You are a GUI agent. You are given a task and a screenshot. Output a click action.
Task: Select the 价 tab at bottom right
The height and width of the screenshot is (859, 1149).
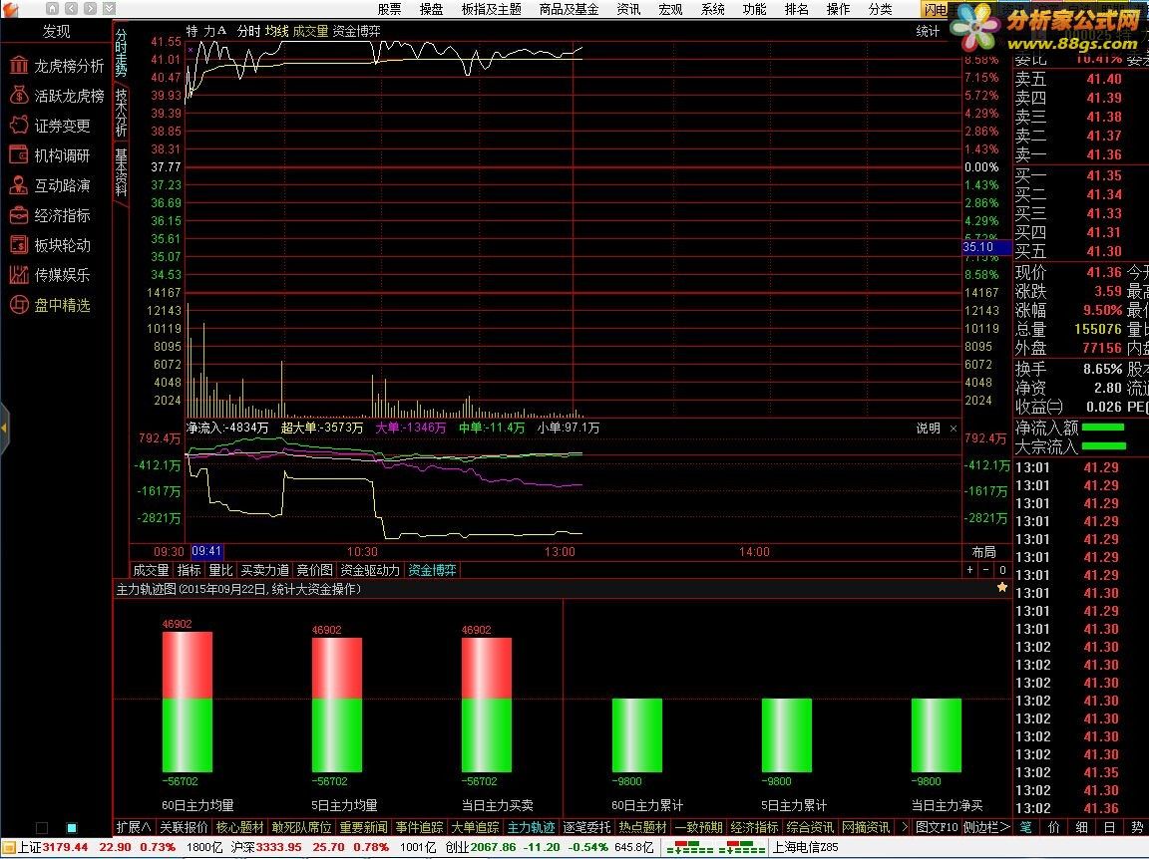pyautogui.click(x=1053, y=827)
